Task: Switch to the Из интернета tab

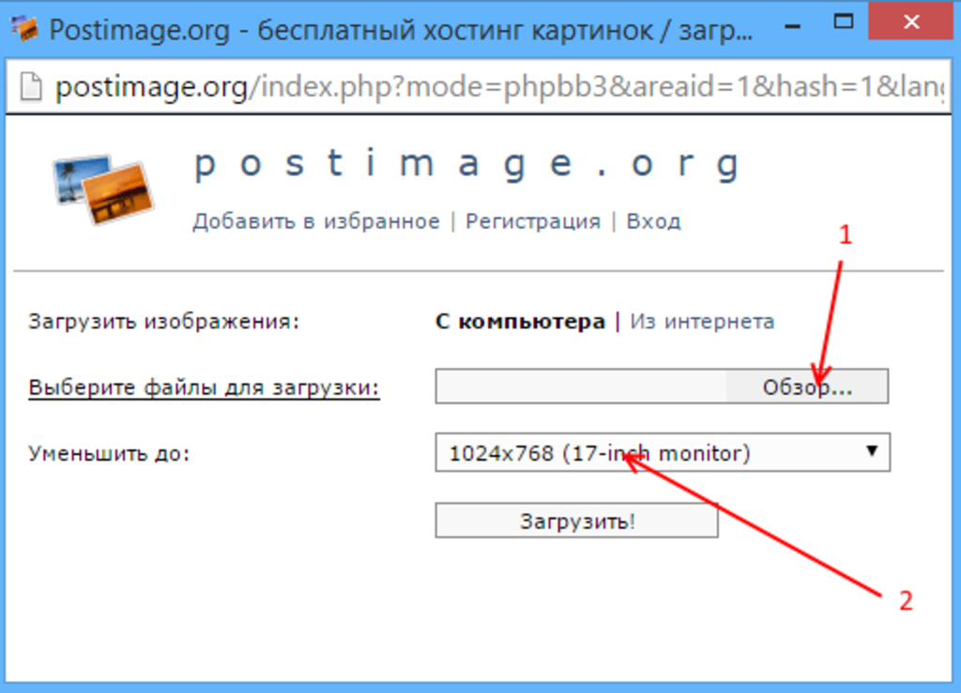Action: 702,322
